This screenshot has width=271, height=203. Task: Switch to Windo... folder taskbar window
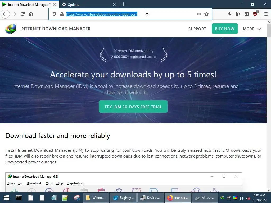click(x=96, y=198)
